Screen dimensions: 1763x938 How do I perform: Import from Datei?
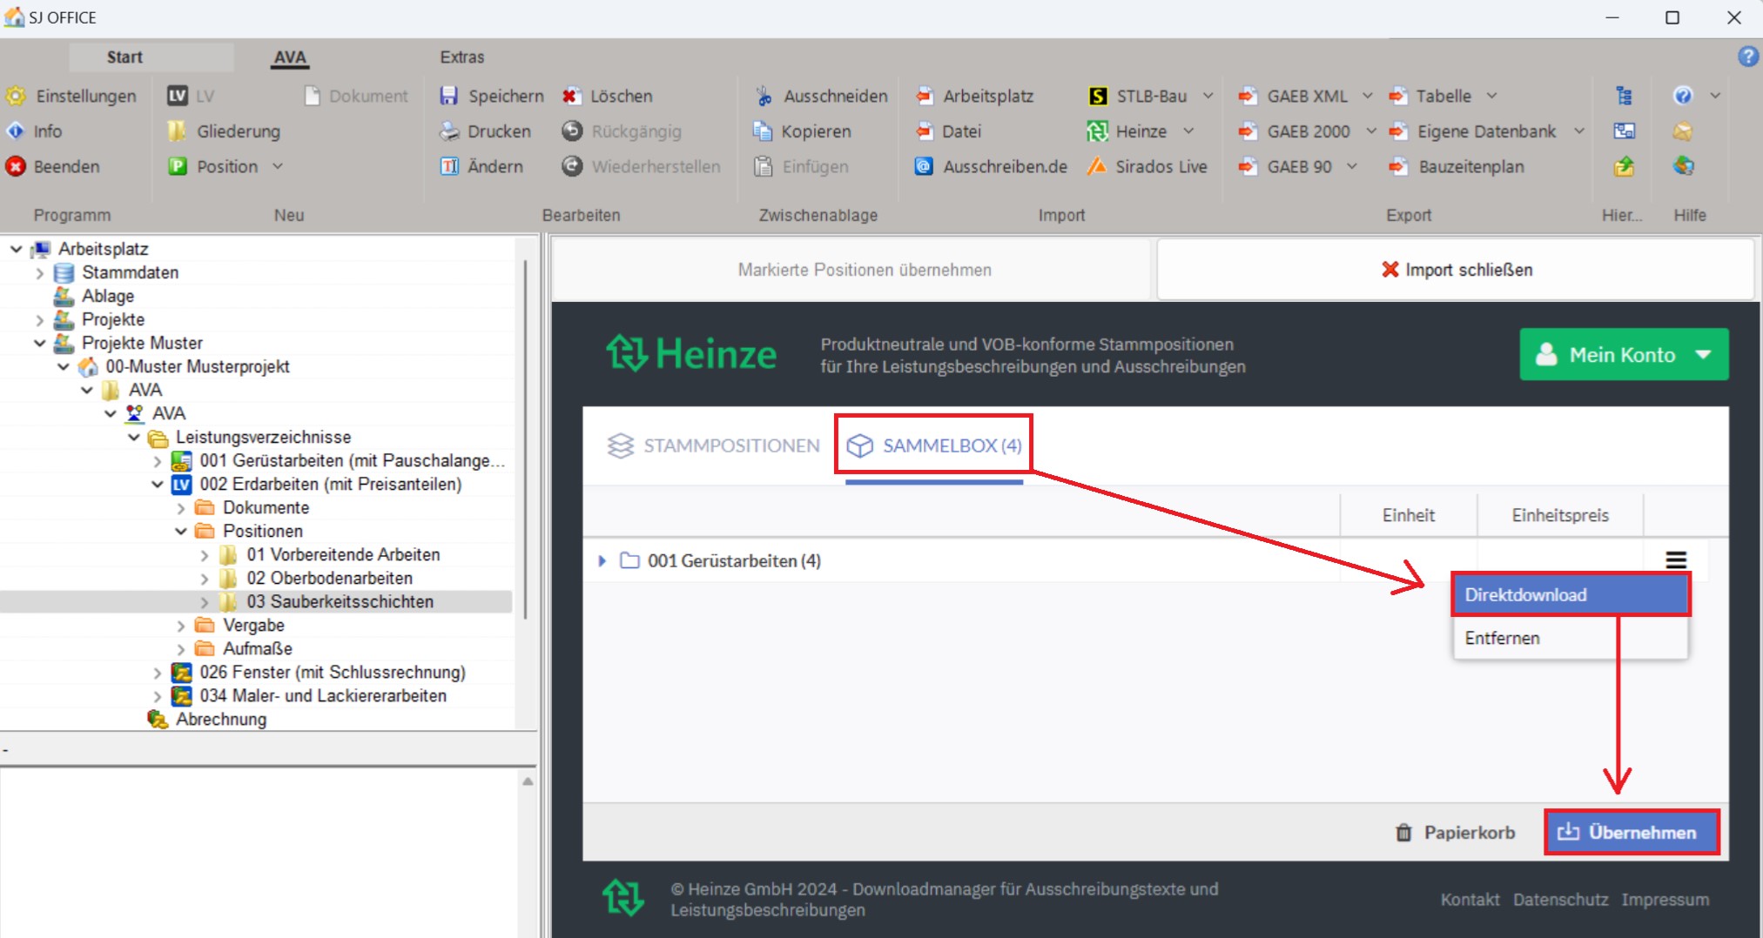pos(948,131)
